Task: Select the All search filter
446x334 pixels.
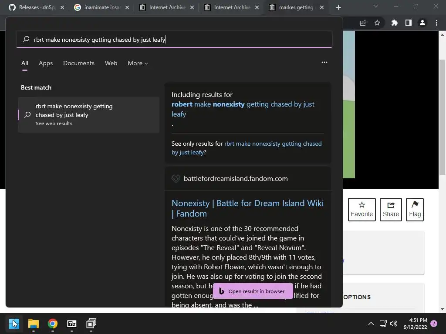Action: tap(25, 63)
